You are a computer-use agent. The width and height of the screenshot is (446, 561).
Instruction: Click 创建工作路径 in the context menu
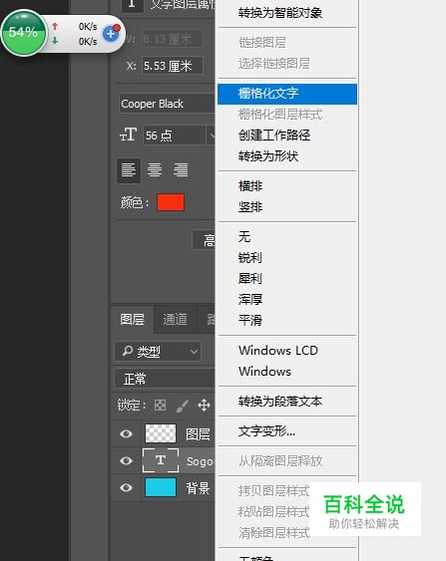point(274,135)
